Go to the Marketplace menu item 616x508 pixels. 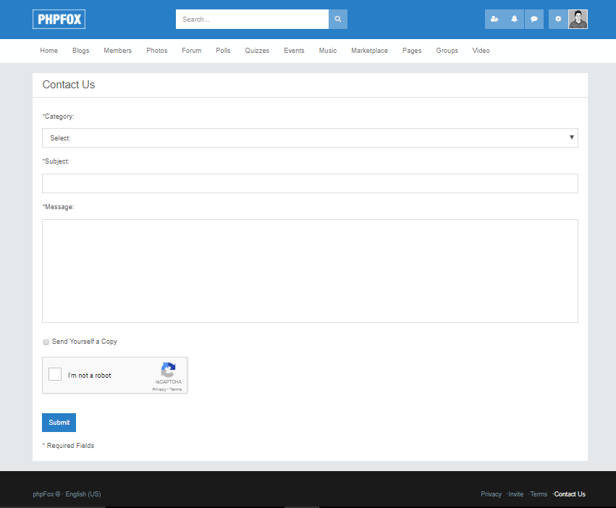click(369, 51)
